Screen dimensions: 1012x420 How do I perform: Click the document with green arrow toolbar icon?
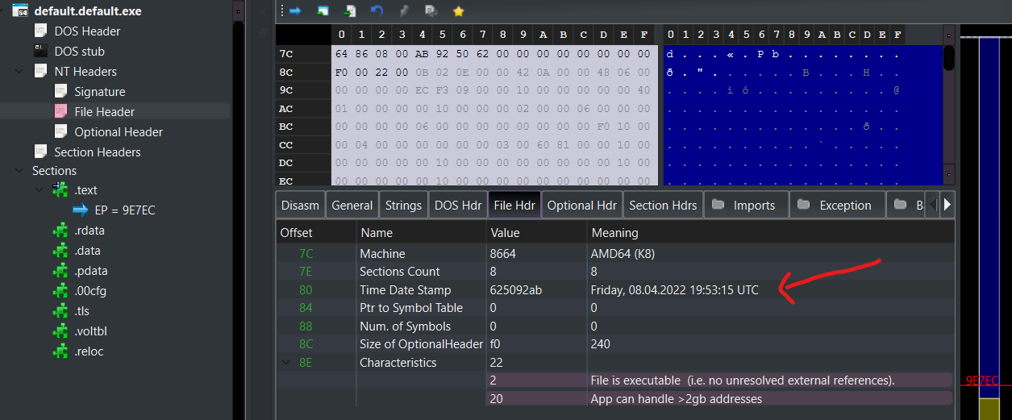(350, 11)
